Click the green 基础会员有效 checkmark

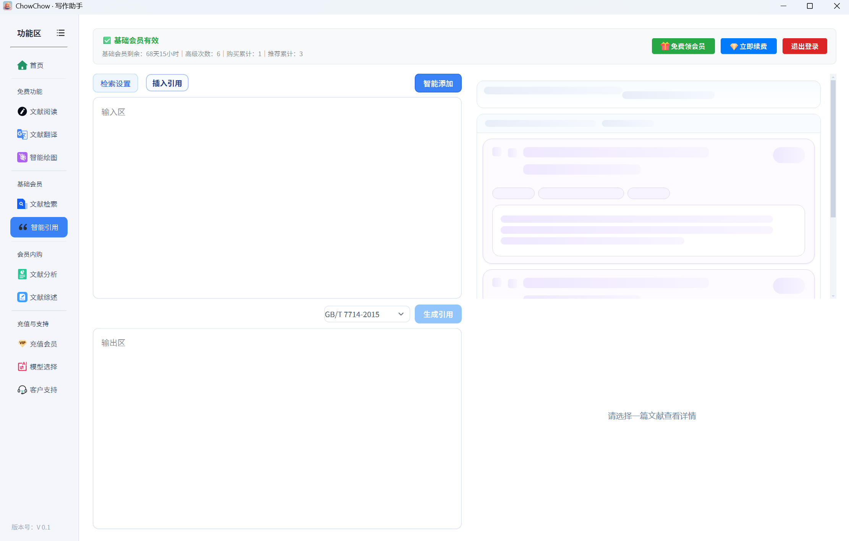tap(107, 40)
